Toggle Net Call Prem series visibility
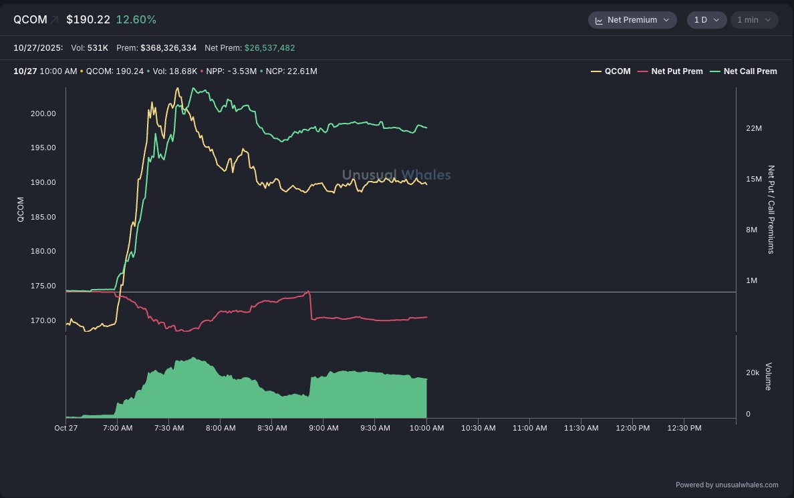The image size is (794, 498). click(750, 71)
